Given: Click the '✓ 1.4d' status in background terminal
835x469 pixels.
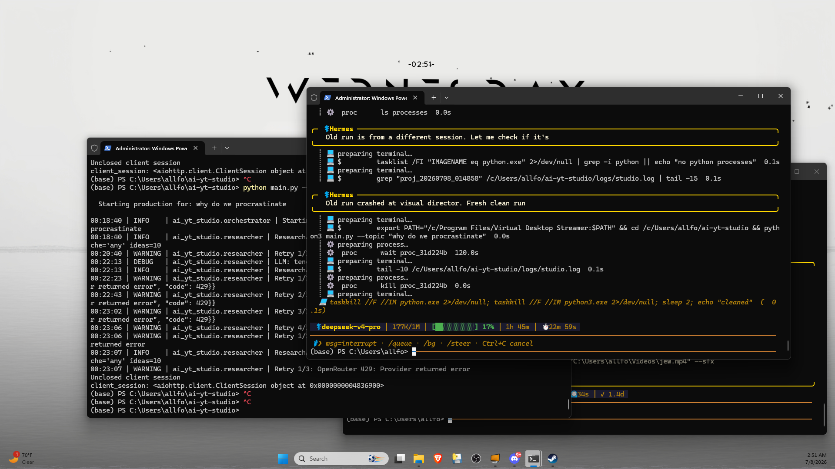Looking at the screenshot, I should point(612,394).
